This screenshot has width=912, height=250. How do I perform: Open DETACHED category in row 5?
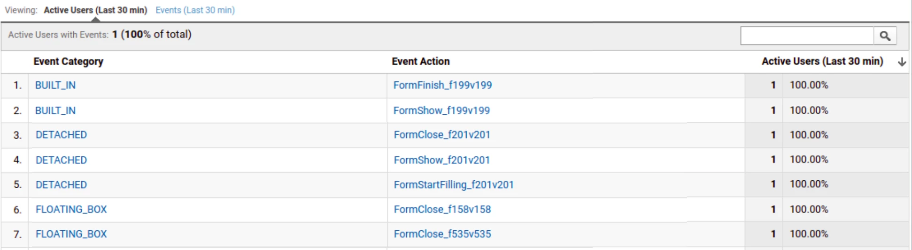61,184
